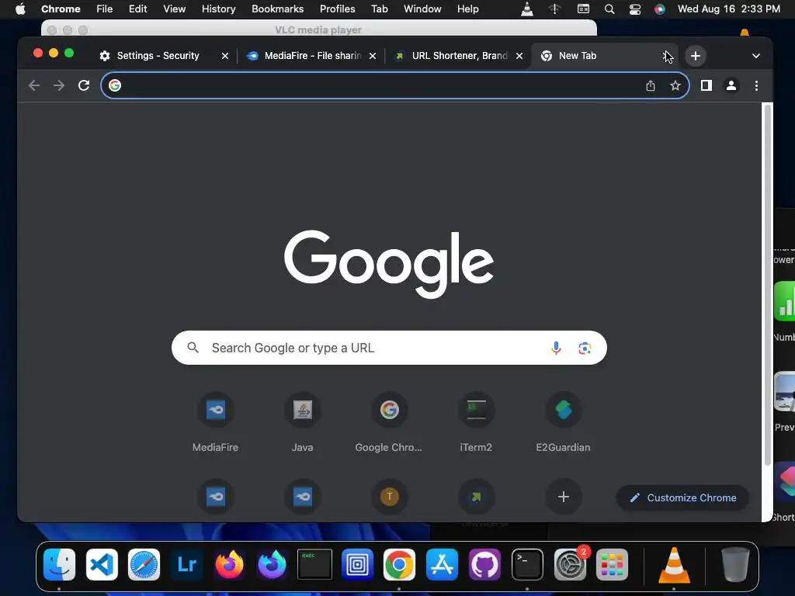795x596 pixels.
Task: Open GitHub Desktop from the dock
Action: [x=484, y=565]
